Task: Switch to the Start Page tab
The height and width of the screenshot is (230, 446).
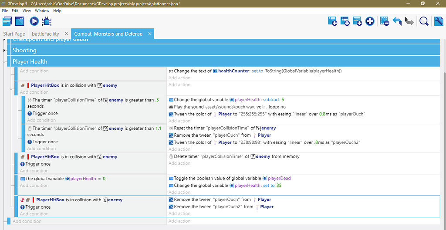Action: [14, 34]
